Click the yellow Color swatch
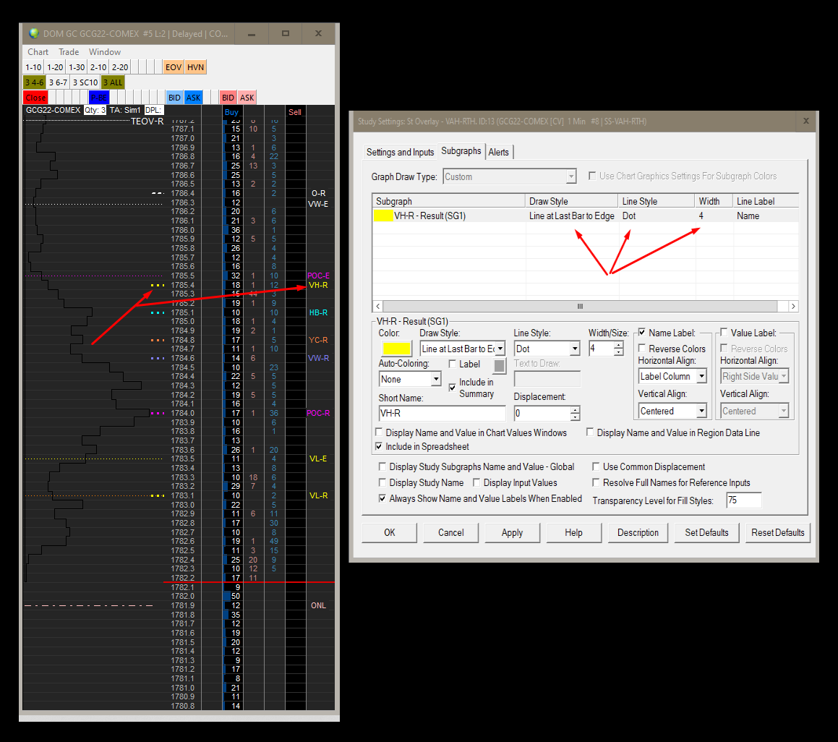 pos(396,349)
